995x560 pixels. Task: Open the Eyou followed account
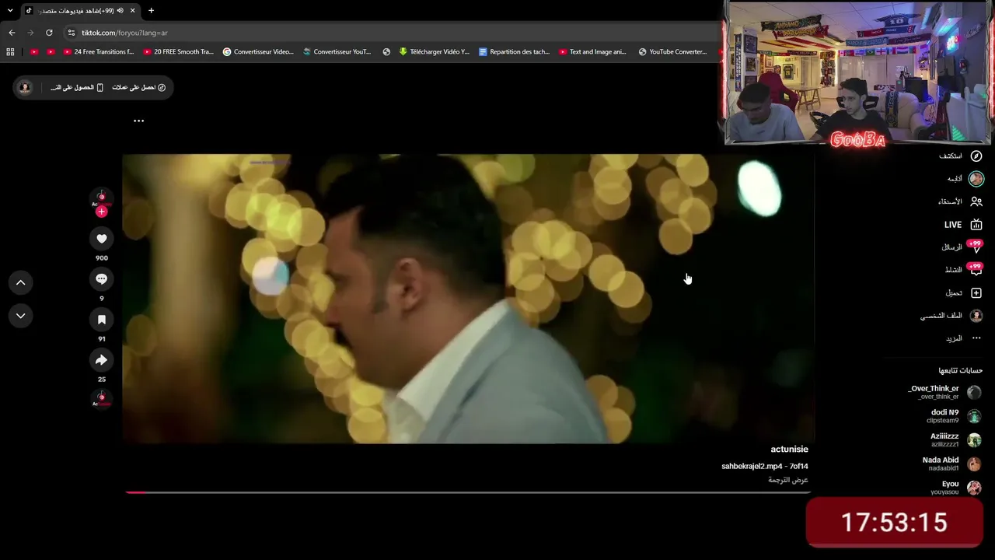click(956, 488)
